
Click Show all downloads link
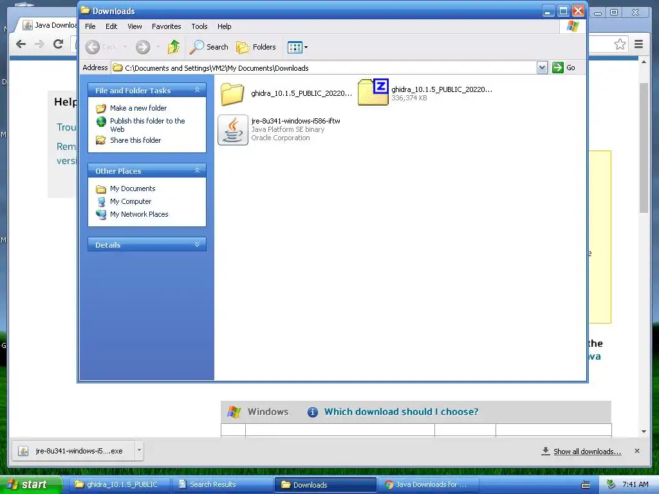pos(587,451)
